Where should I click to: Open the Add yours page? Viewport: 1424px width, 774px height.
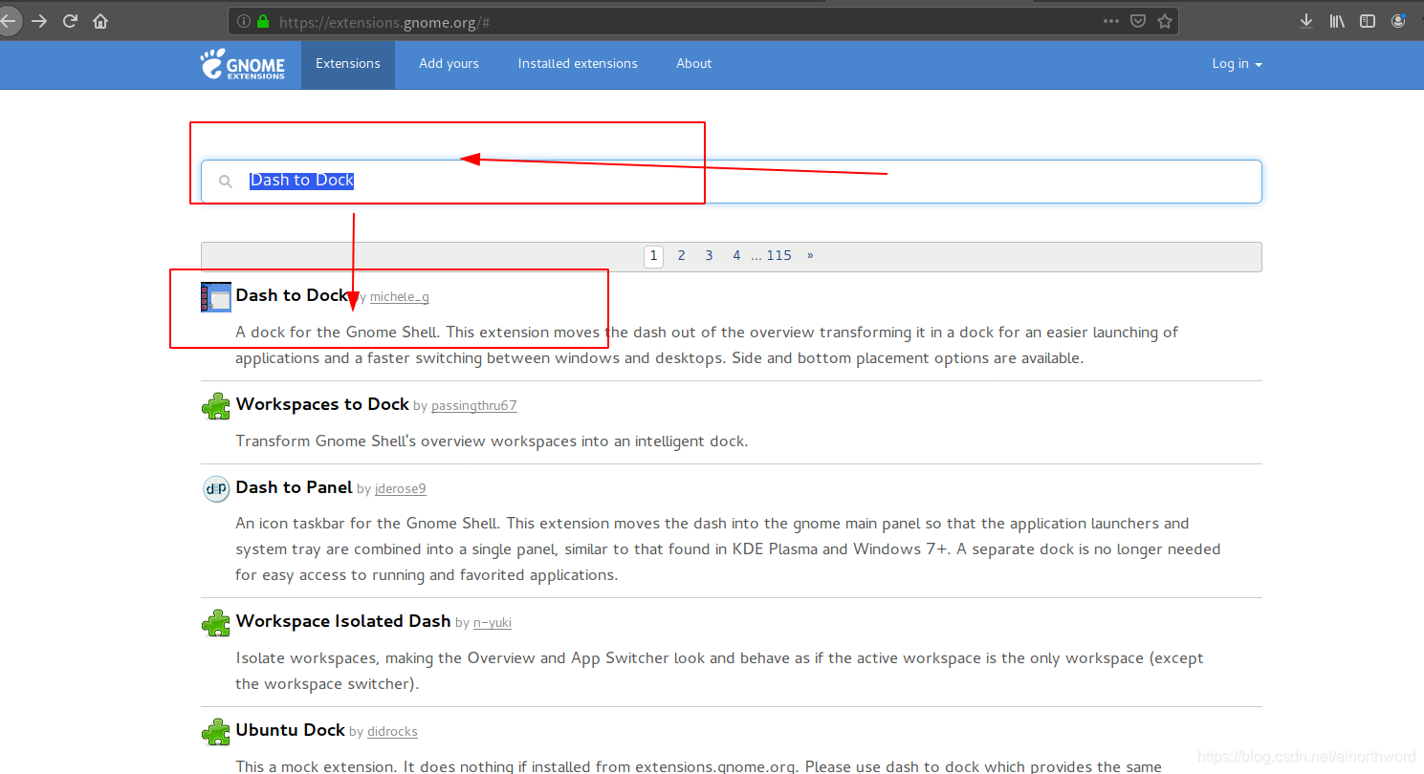point(449,64)
